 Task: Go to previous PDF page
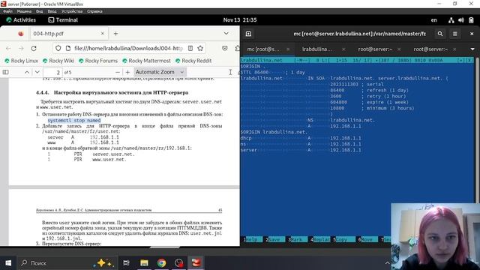(27, 72)
